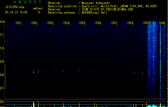
Task: Click the meteor count value 12
Action: click(39, 12)
